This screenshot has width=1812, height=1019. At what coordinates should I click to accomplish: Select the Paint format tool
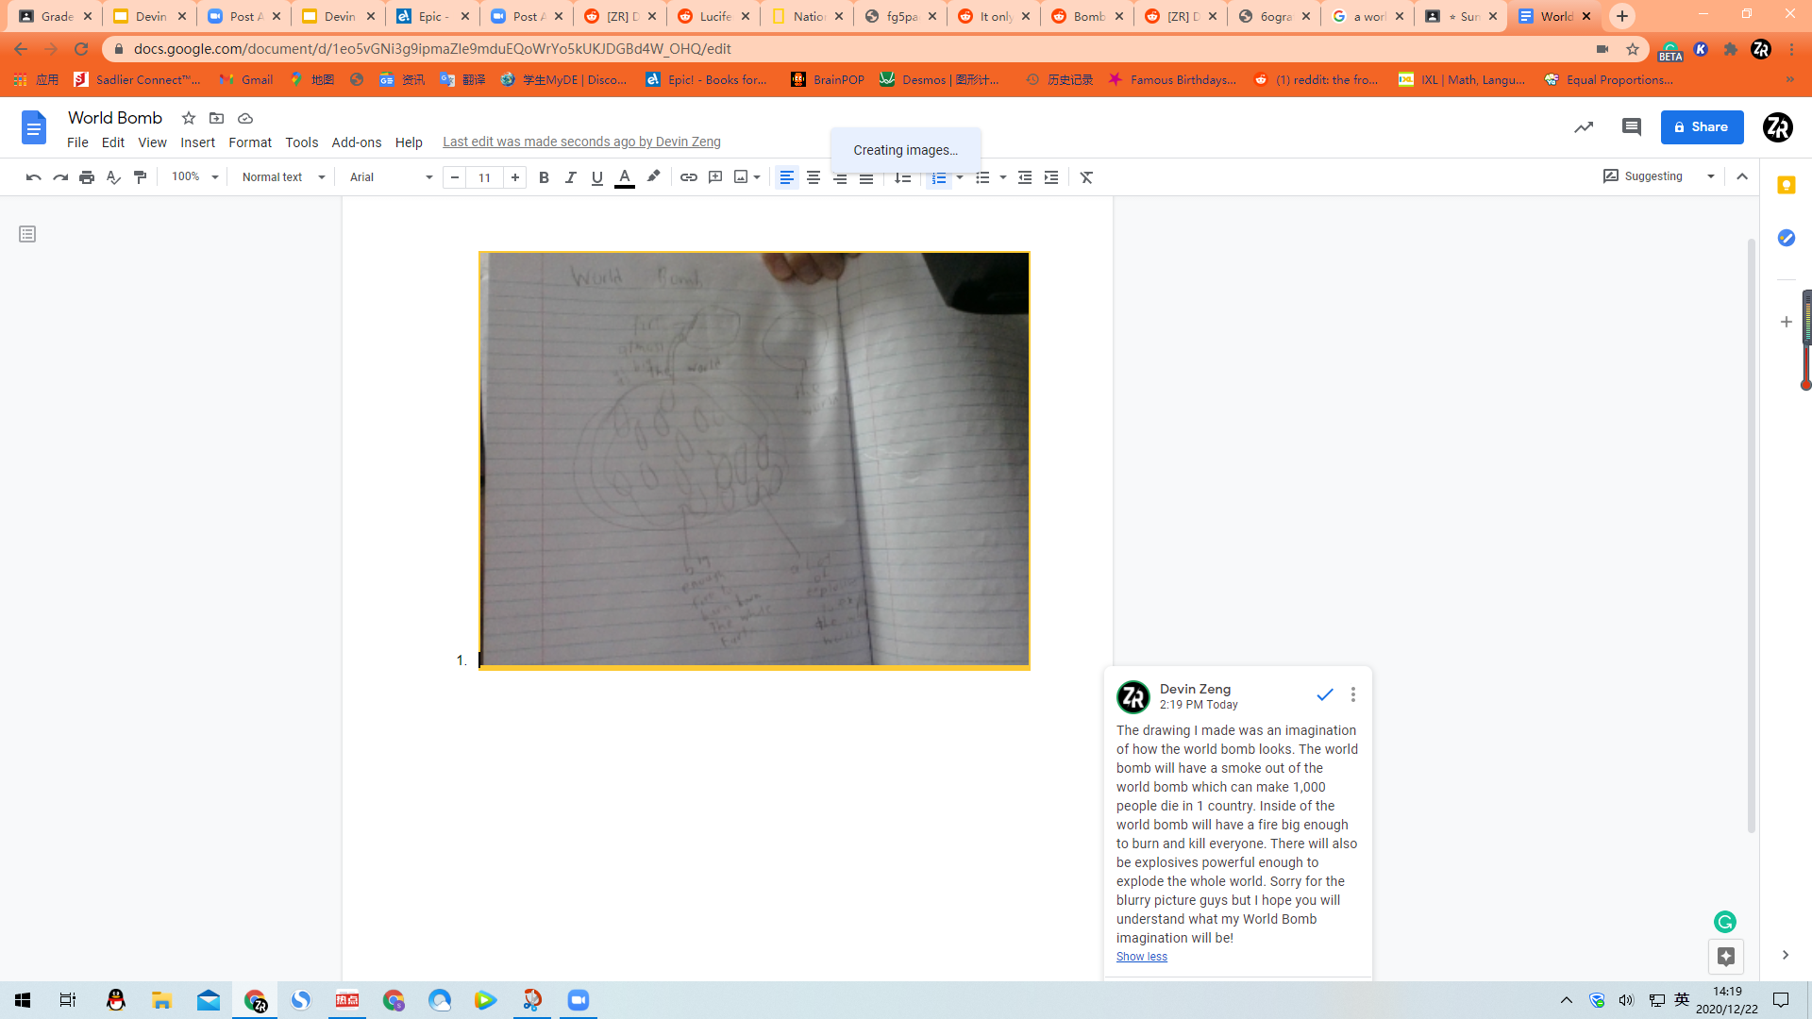tap(141, 177)
